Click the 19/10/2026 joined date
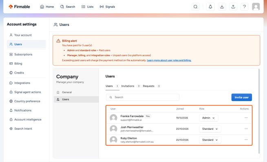 tap(182, 118)
